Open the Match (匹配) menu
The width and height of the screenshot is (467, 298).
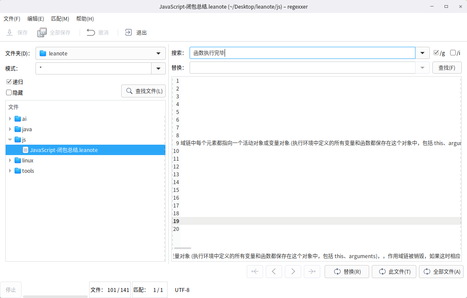[x=60, y=19]
